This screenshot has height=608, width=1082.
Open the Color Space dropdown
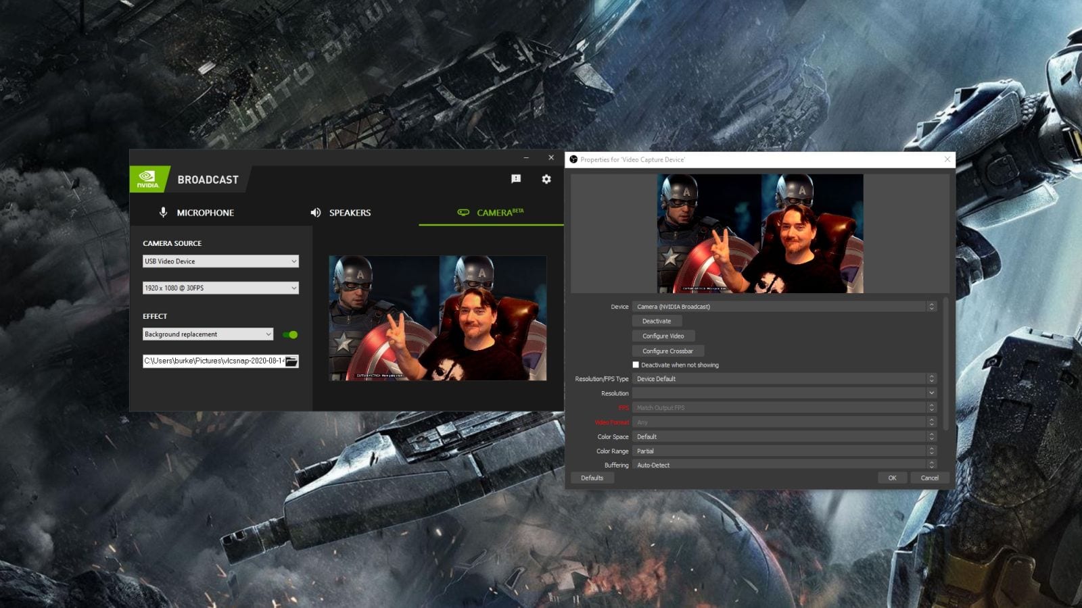pyautogui.click(x=784, y=437)
